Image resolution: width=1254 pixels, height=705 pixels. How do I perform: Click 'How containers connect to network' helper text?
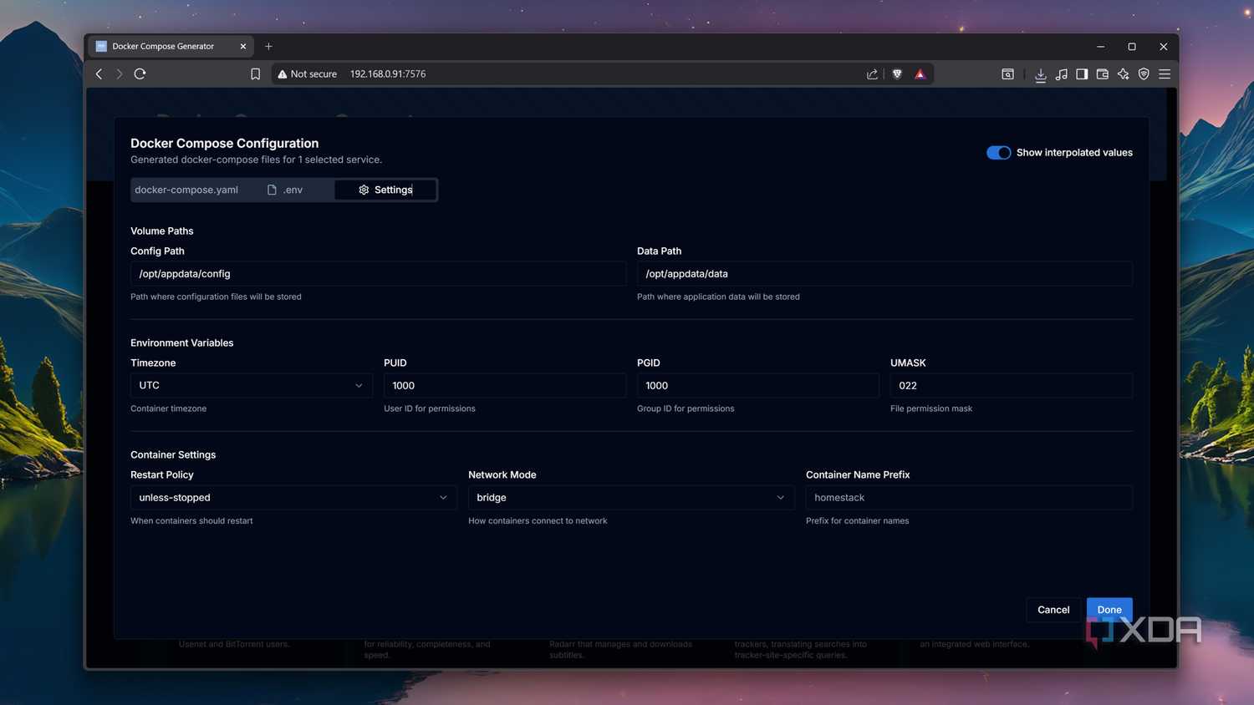point(538,520)
